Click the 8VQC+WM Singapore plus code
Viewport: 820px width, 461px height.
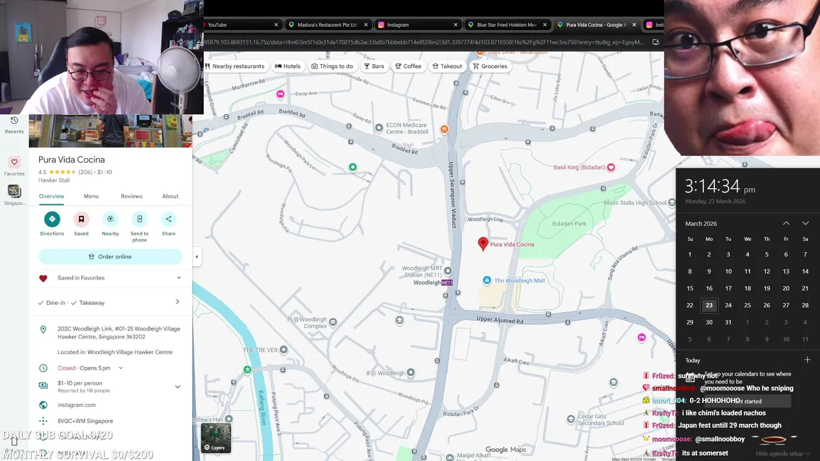pos(85,421)
